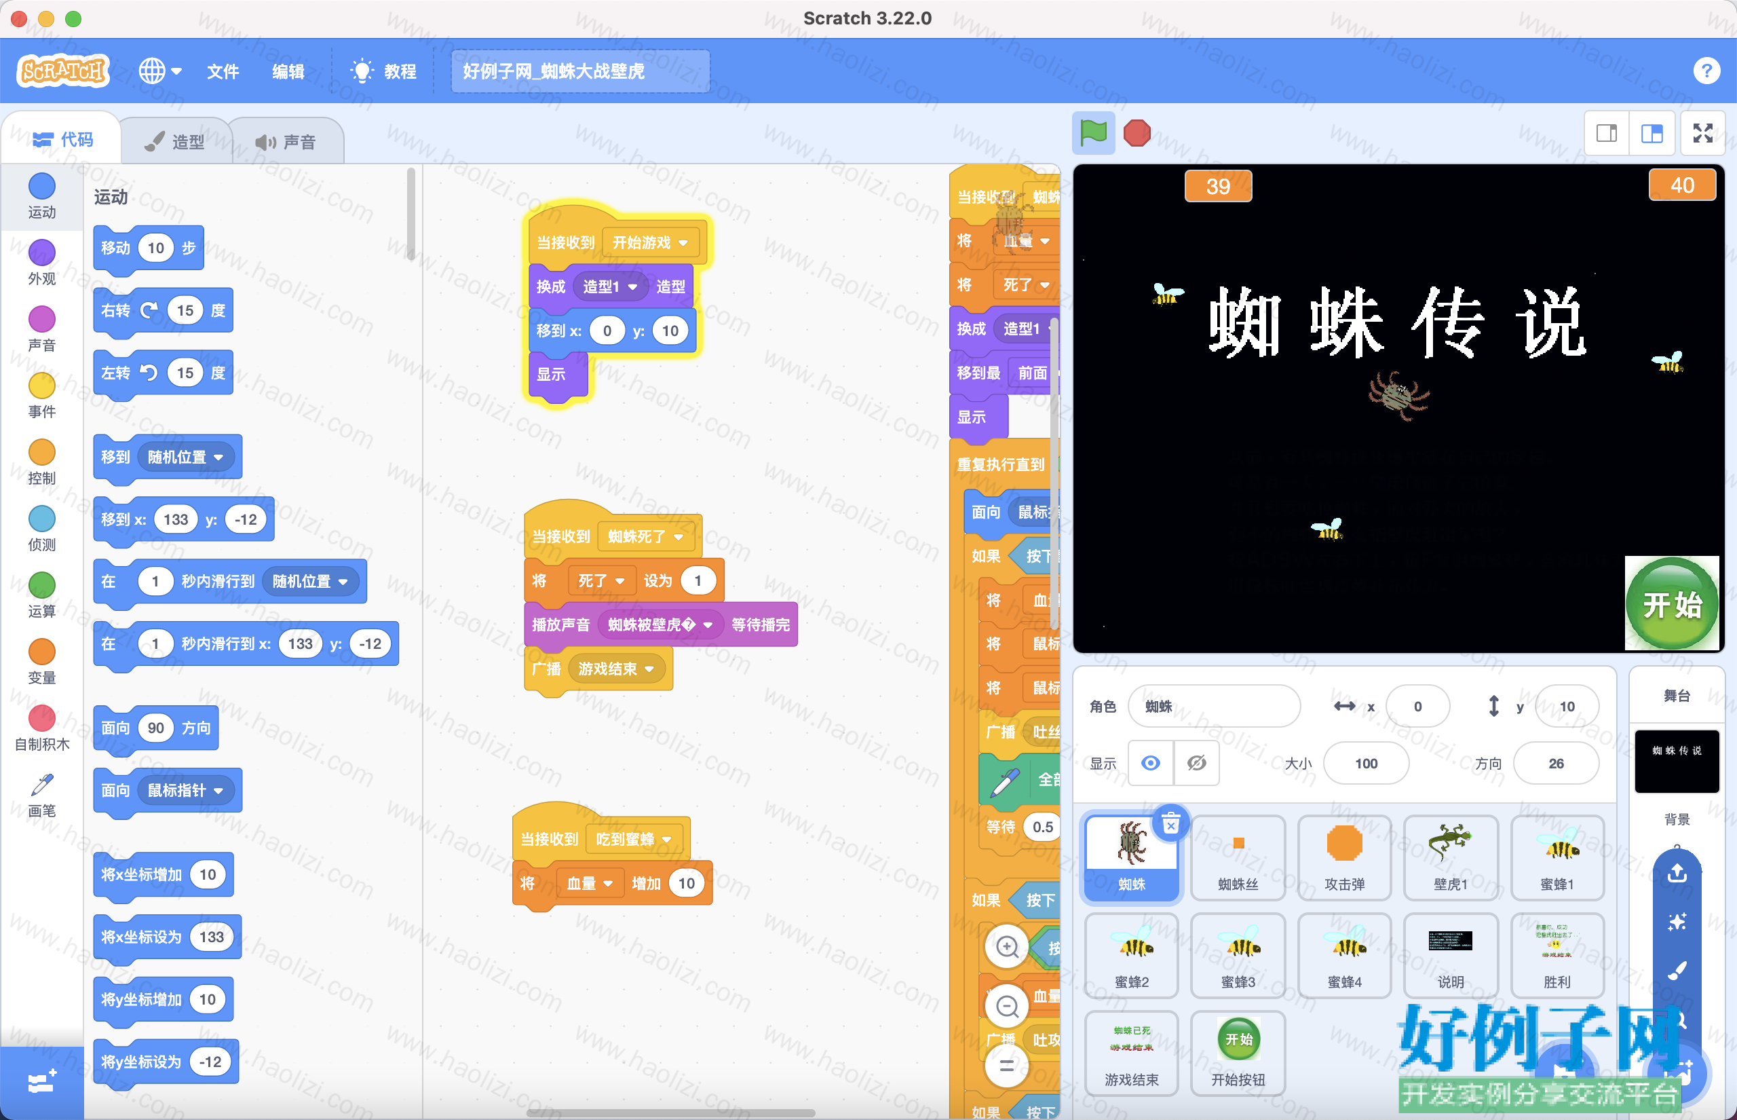Reset workspace zoom with equals icon
Viewport: 1737px width, 1120px height.
1007,1066
